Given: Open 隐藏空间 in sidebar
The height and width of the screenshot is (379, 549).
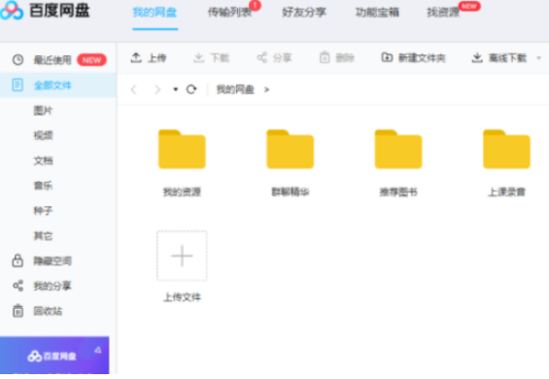Looking at the screenshot, I should [x=52, y=261].
